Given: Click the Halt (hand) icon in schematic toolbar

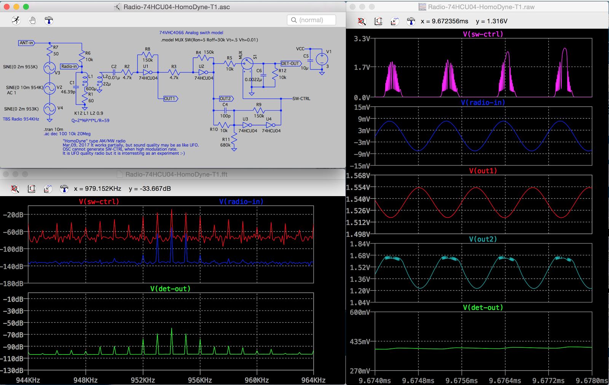Looking at the screenshot, I should (x=32, y=20).
